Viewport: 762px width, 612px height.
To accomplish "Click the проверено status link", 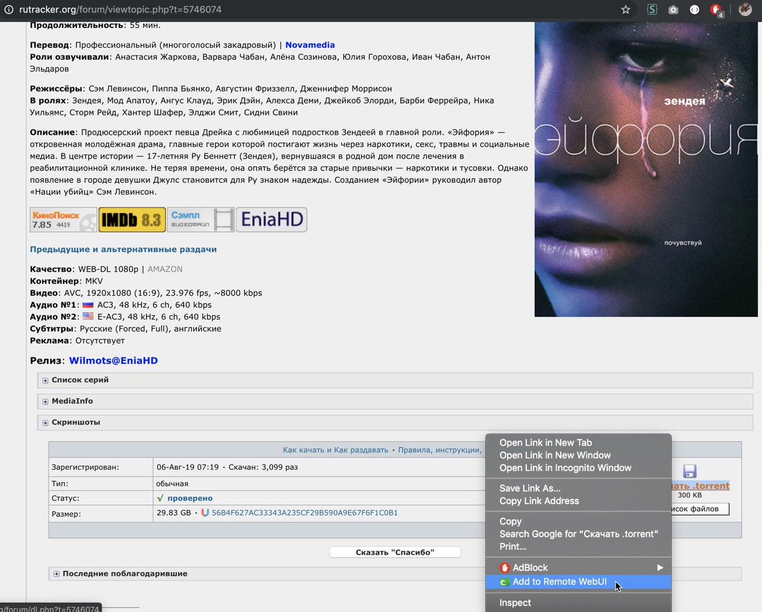I will point(190,498).
